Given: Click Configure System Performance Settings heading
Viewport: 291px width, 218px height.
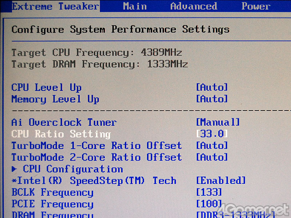Looking at the screenshot, I should (121, 30).
